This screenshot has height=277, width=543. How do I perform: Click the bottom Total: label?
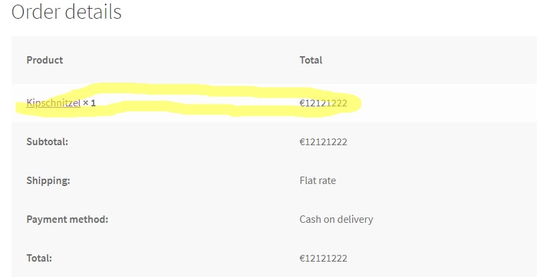pyautogui.click(x=39, y=258)
